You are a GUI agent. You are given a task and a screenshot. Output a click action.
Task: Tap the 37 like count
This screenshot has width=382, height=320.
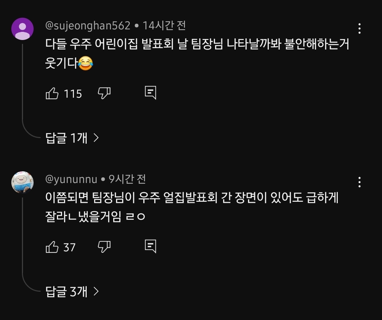[69, 247]
